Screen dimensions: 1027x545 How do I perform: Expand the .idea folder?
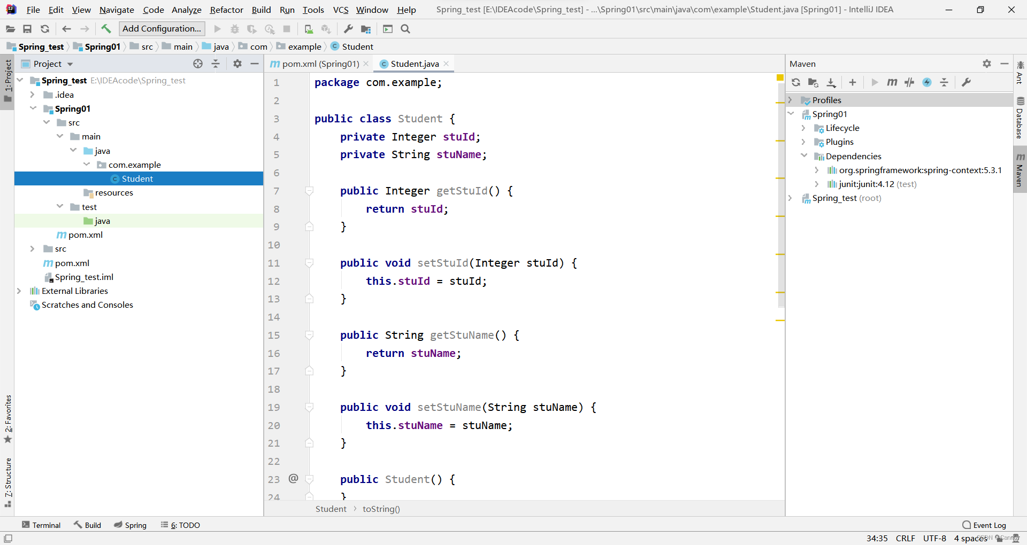33,95
